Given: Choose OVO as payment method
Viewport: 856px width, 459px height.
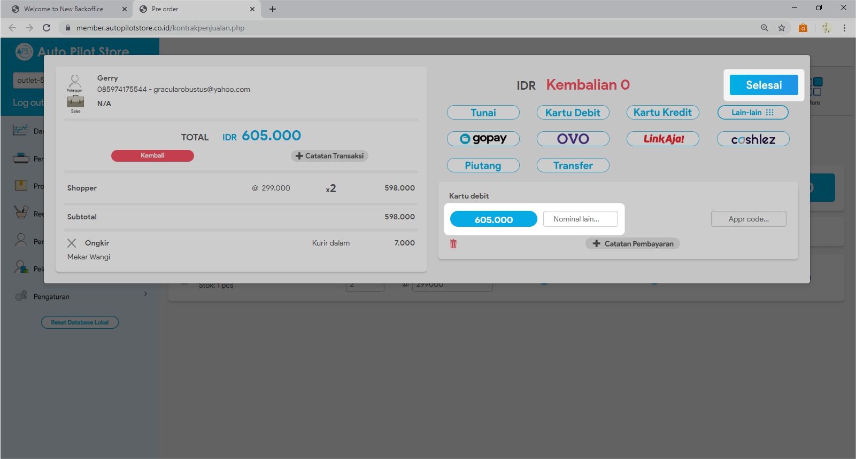Looking at the screenshot, I should click(x=573, y=139).
